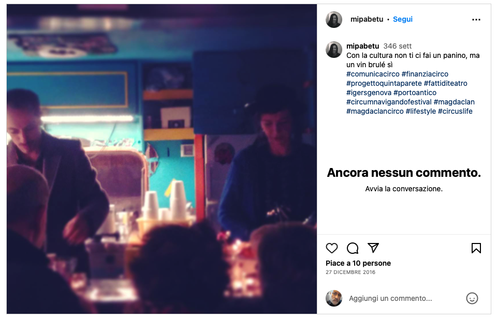This screenshot has height=320, width=497.
Task: Open emoji picker smiley icon
Action: pyautogui.click(x=472, y=298)
